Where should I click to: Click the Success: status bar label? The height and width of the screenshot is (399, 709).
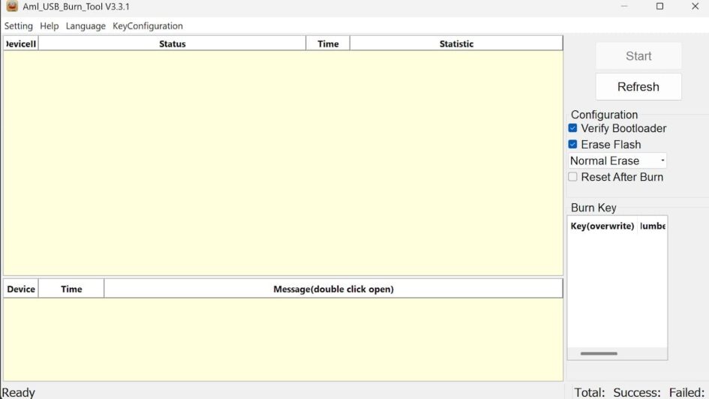pyautogui.click(x=637, y=392)
